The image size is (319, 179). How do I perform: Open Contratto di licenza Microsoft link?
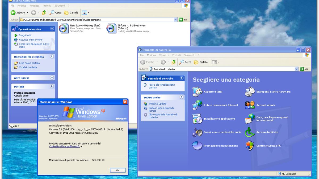click(x=64, y=146)
